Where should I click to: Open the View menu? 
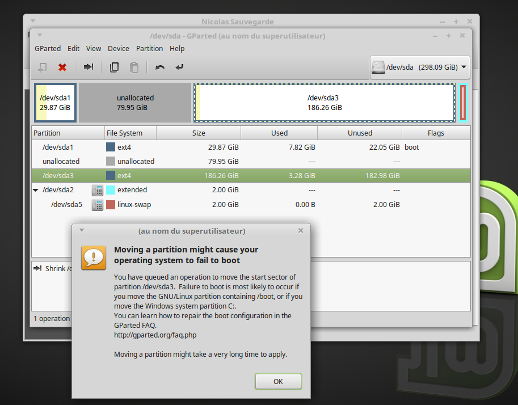click(94, 49)
